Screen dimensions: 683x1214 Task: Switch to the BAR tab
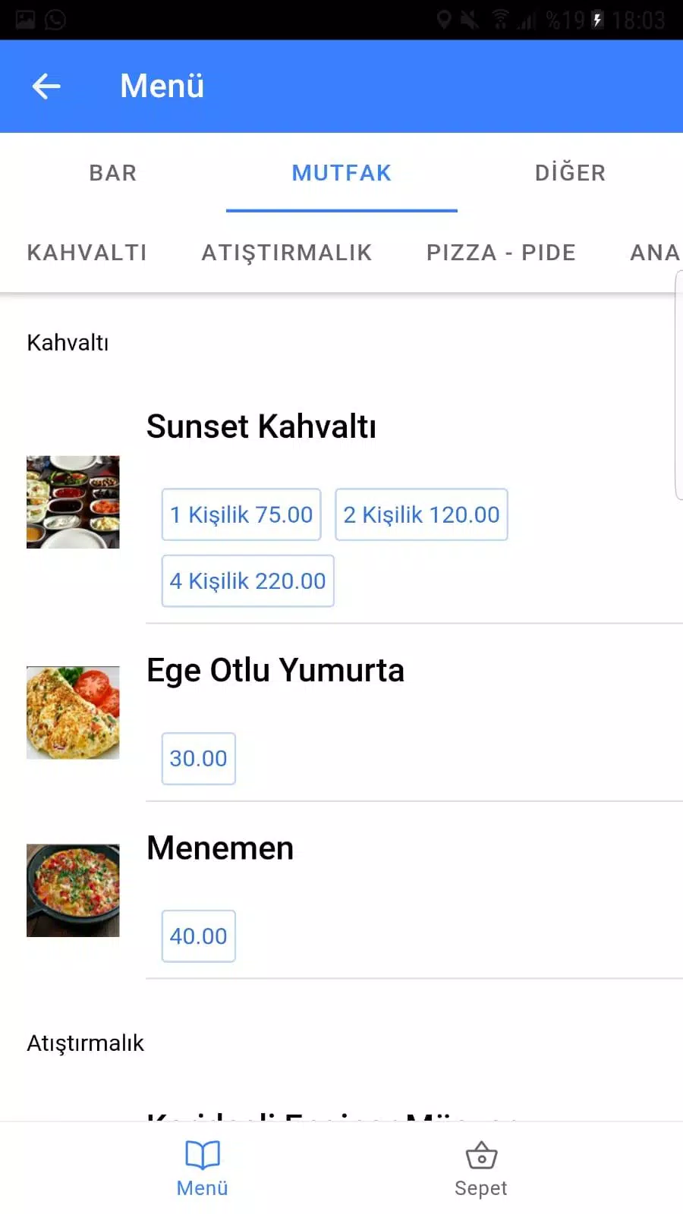tap(113, 173)
